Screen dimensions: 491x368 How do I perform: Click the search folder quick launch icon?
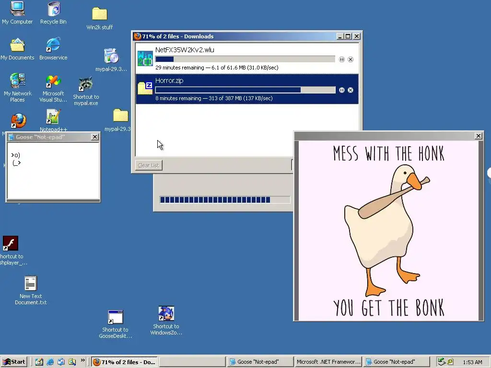pos(72,362)
